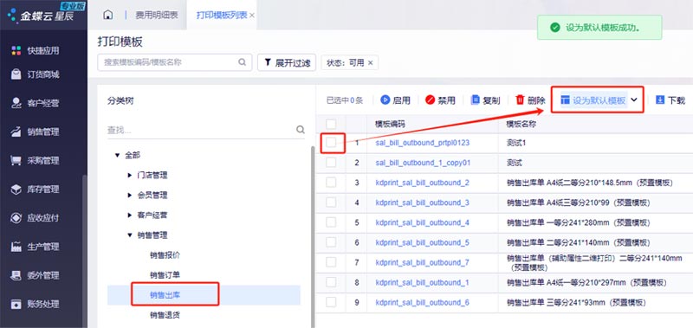Check row 3 outbound_2 checkbox
Screen dimensions: 693x328
click(331, 183)
